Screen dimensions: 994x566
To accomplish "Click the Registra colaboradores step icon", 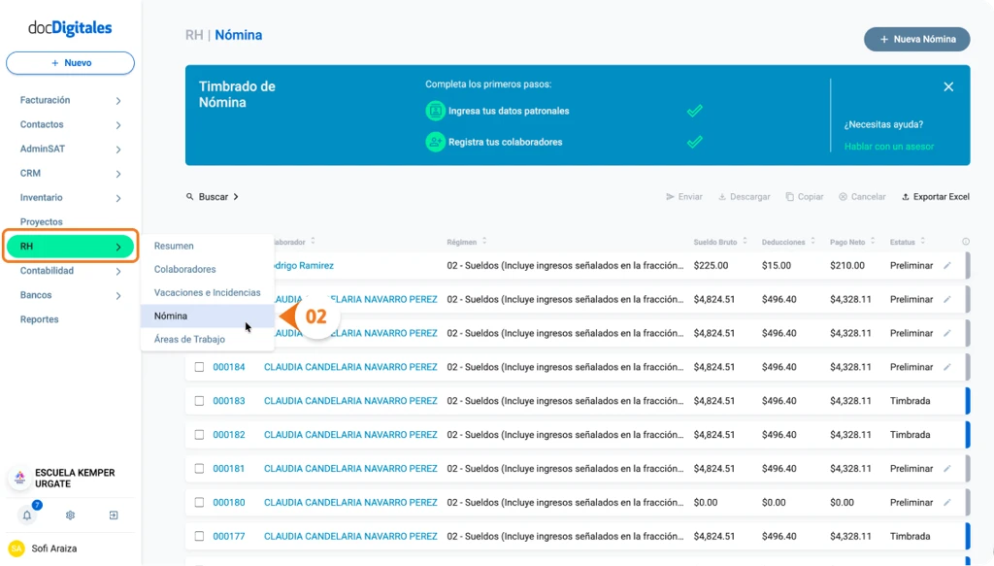I will (x=435, y=142).
